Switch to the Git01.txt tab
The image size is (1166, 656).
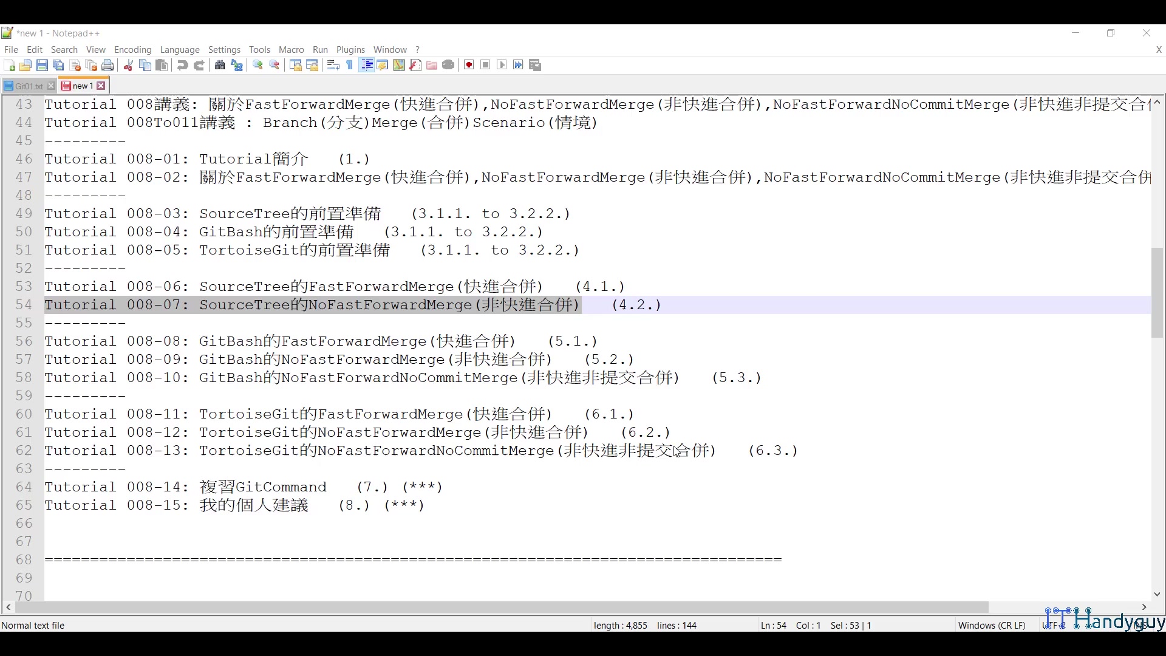pos(26,86)
